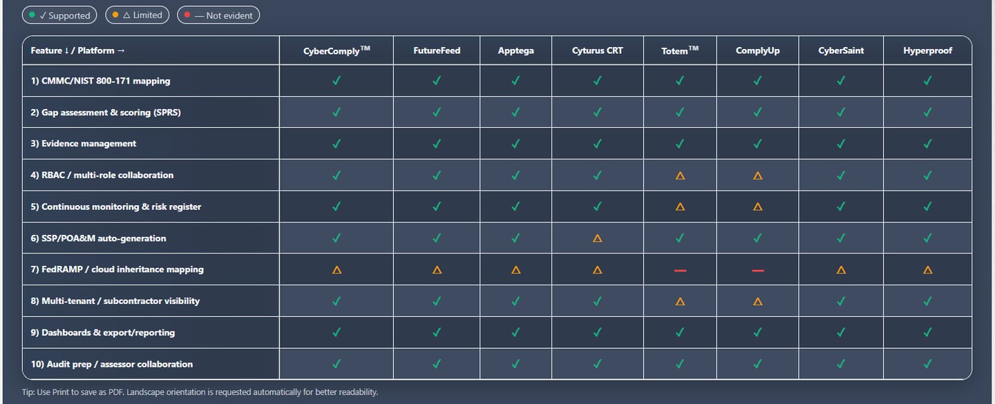The image size is (995, 404).
Task: Click the Not evident legend pill
Action: pyautogui.click(x=218, y=15)
